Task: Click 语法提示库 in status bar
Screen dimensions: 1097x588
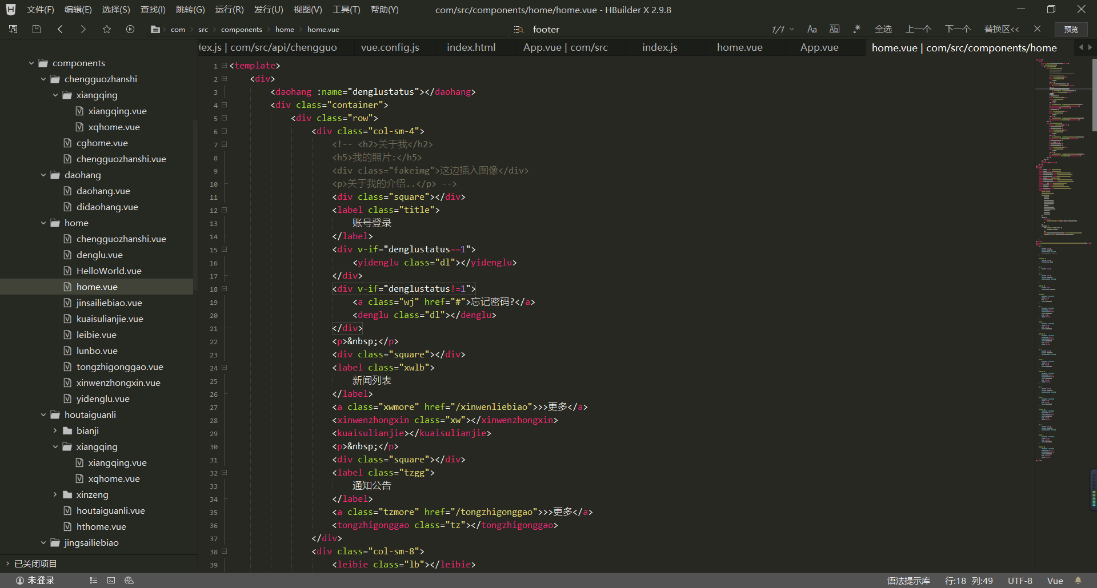Action: tap(908, 581)
